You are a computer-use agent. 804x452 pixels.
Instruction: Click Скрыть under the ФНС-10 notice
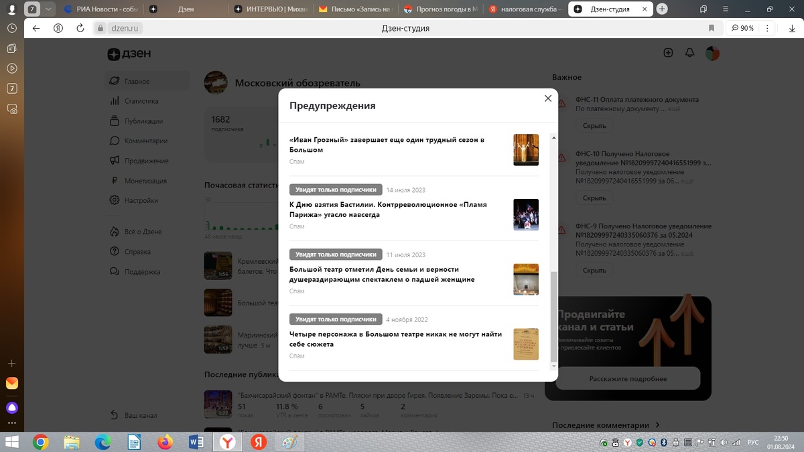pyautogui.click(x=594, y=198)
